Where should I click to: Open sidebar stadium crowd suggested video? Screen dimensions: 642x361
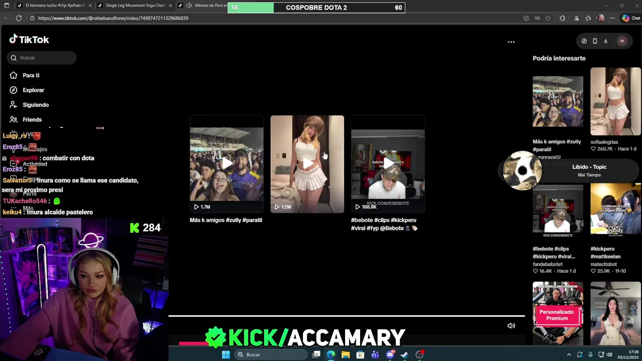[x=558, y=101]
